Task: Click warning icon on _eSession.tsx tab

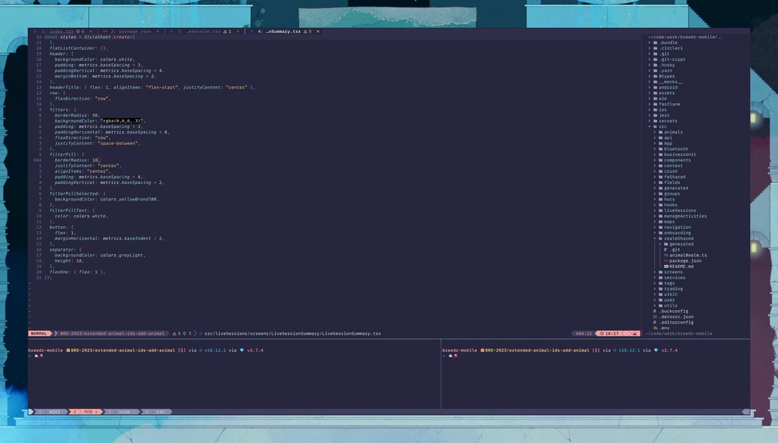Action: [225, 31]
